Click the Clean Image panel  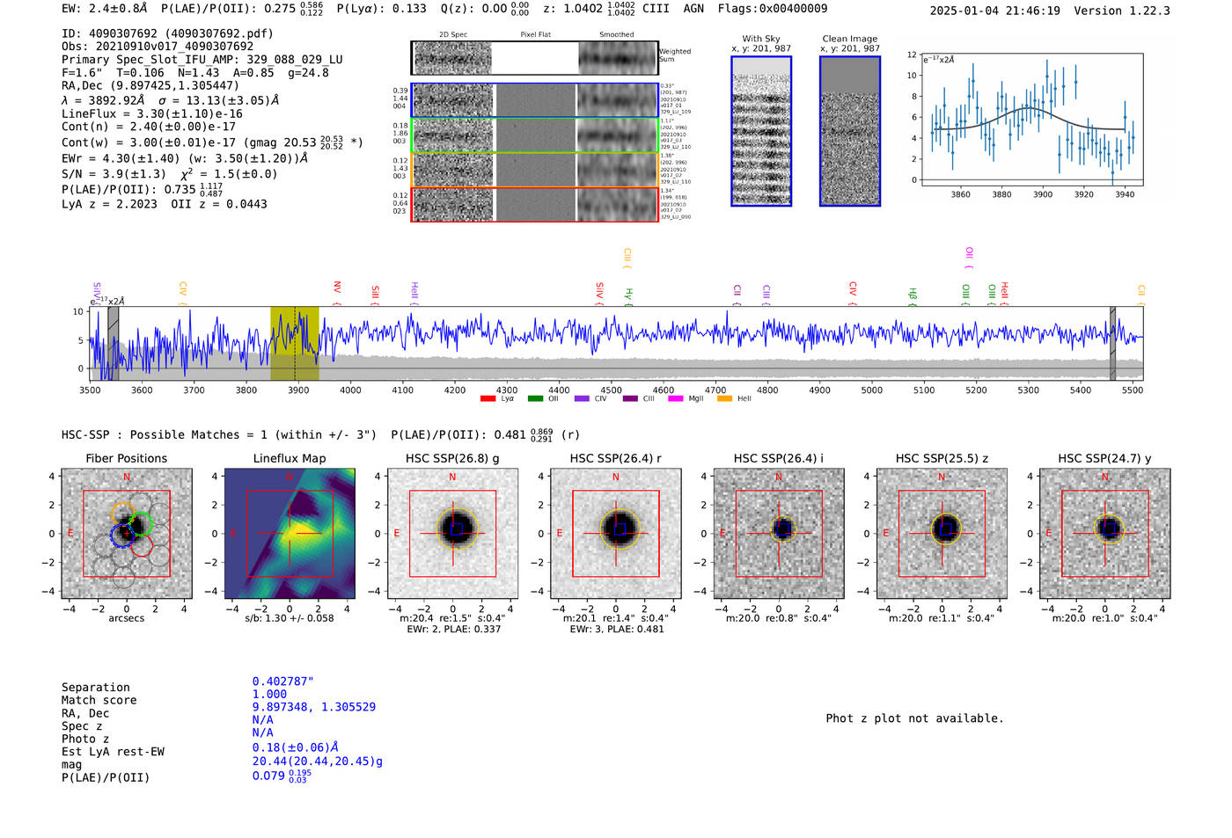tap(850, 131)
